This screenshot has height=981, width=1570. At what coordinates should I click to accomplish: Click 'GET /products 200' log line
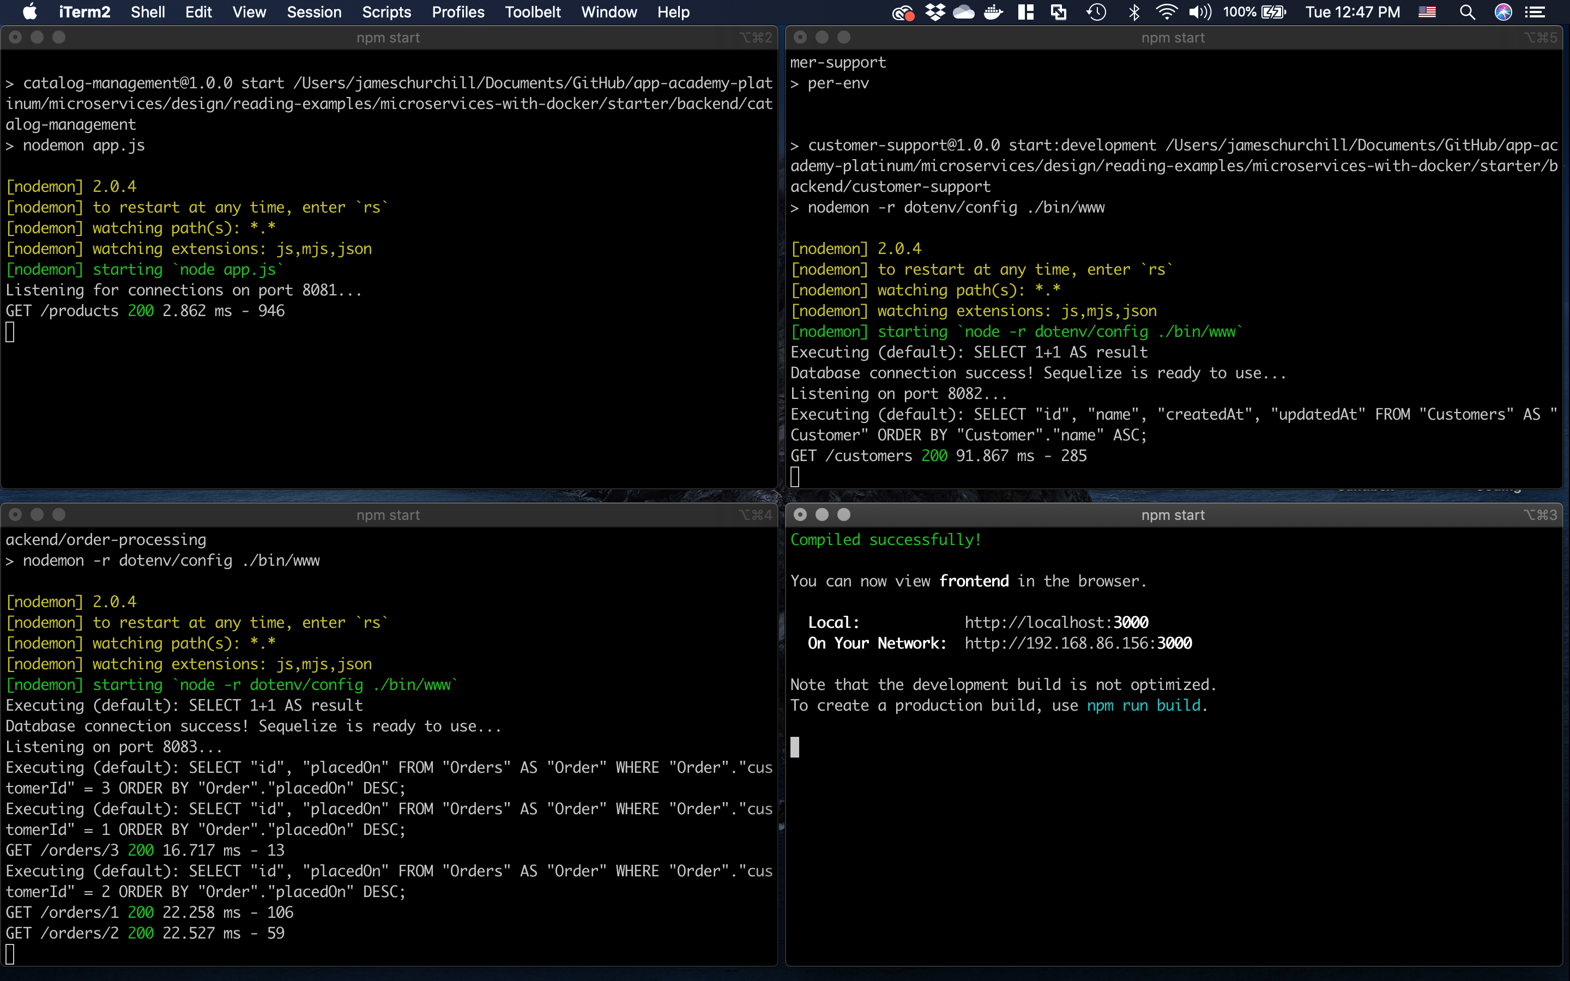[146, 311]
